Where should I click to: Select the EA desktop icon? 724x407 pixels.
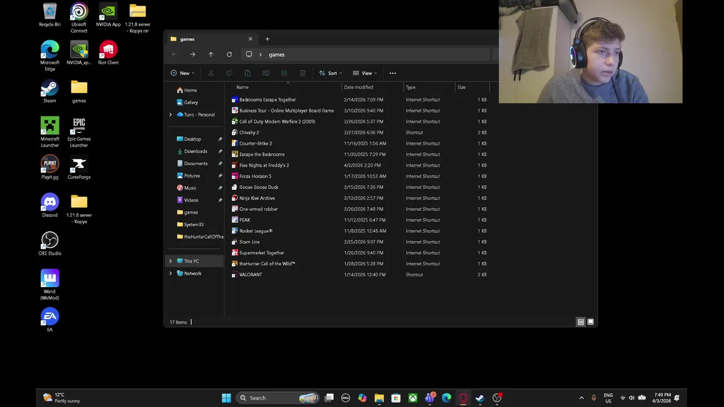coord(50,320)
